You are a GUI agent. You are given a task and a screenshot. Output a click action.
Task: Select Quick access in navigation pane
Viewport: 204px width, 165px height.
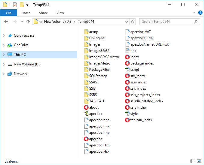[24, 35]
